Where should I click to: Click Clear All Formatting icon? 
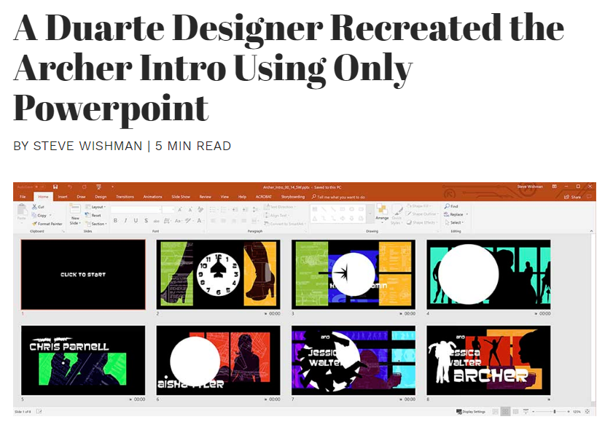coord(200,210)
